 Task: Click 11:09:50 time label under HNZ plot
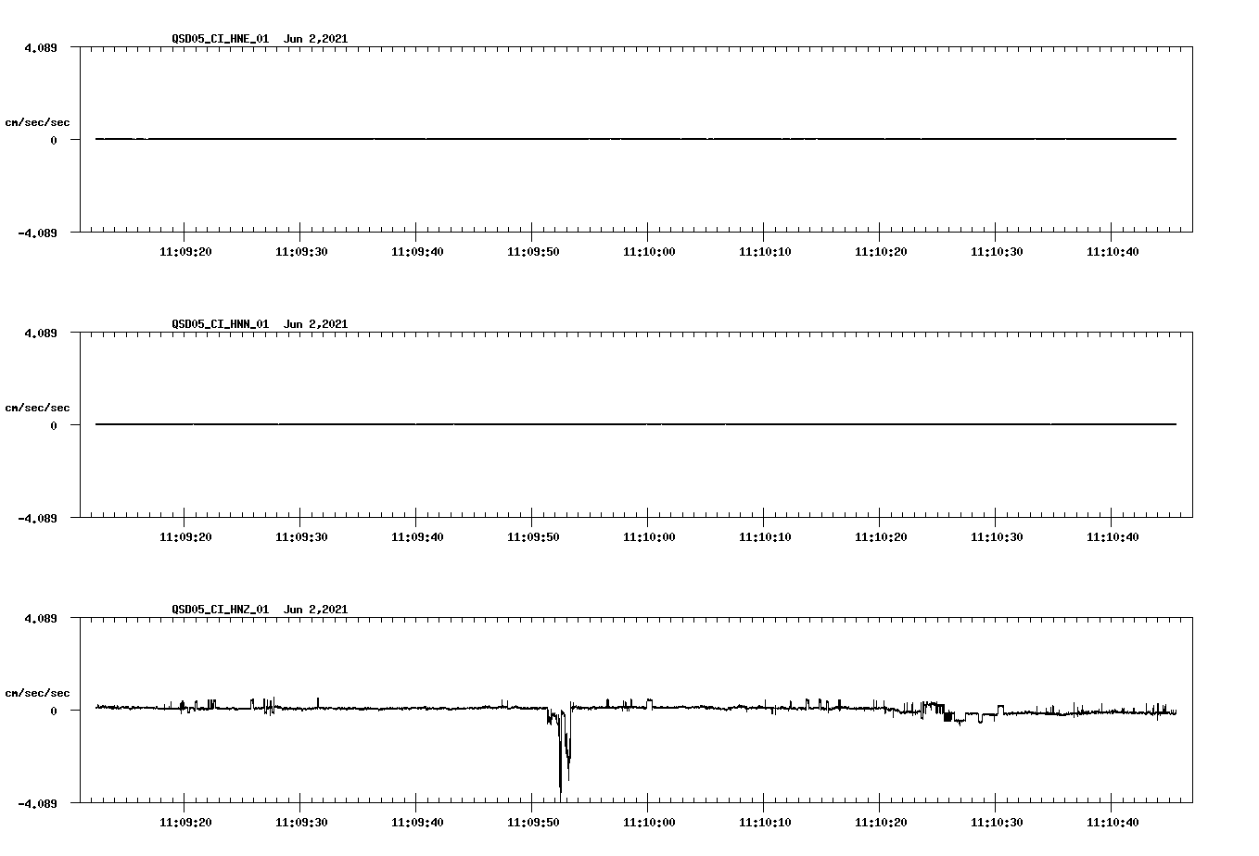click(x=533, y=822)
